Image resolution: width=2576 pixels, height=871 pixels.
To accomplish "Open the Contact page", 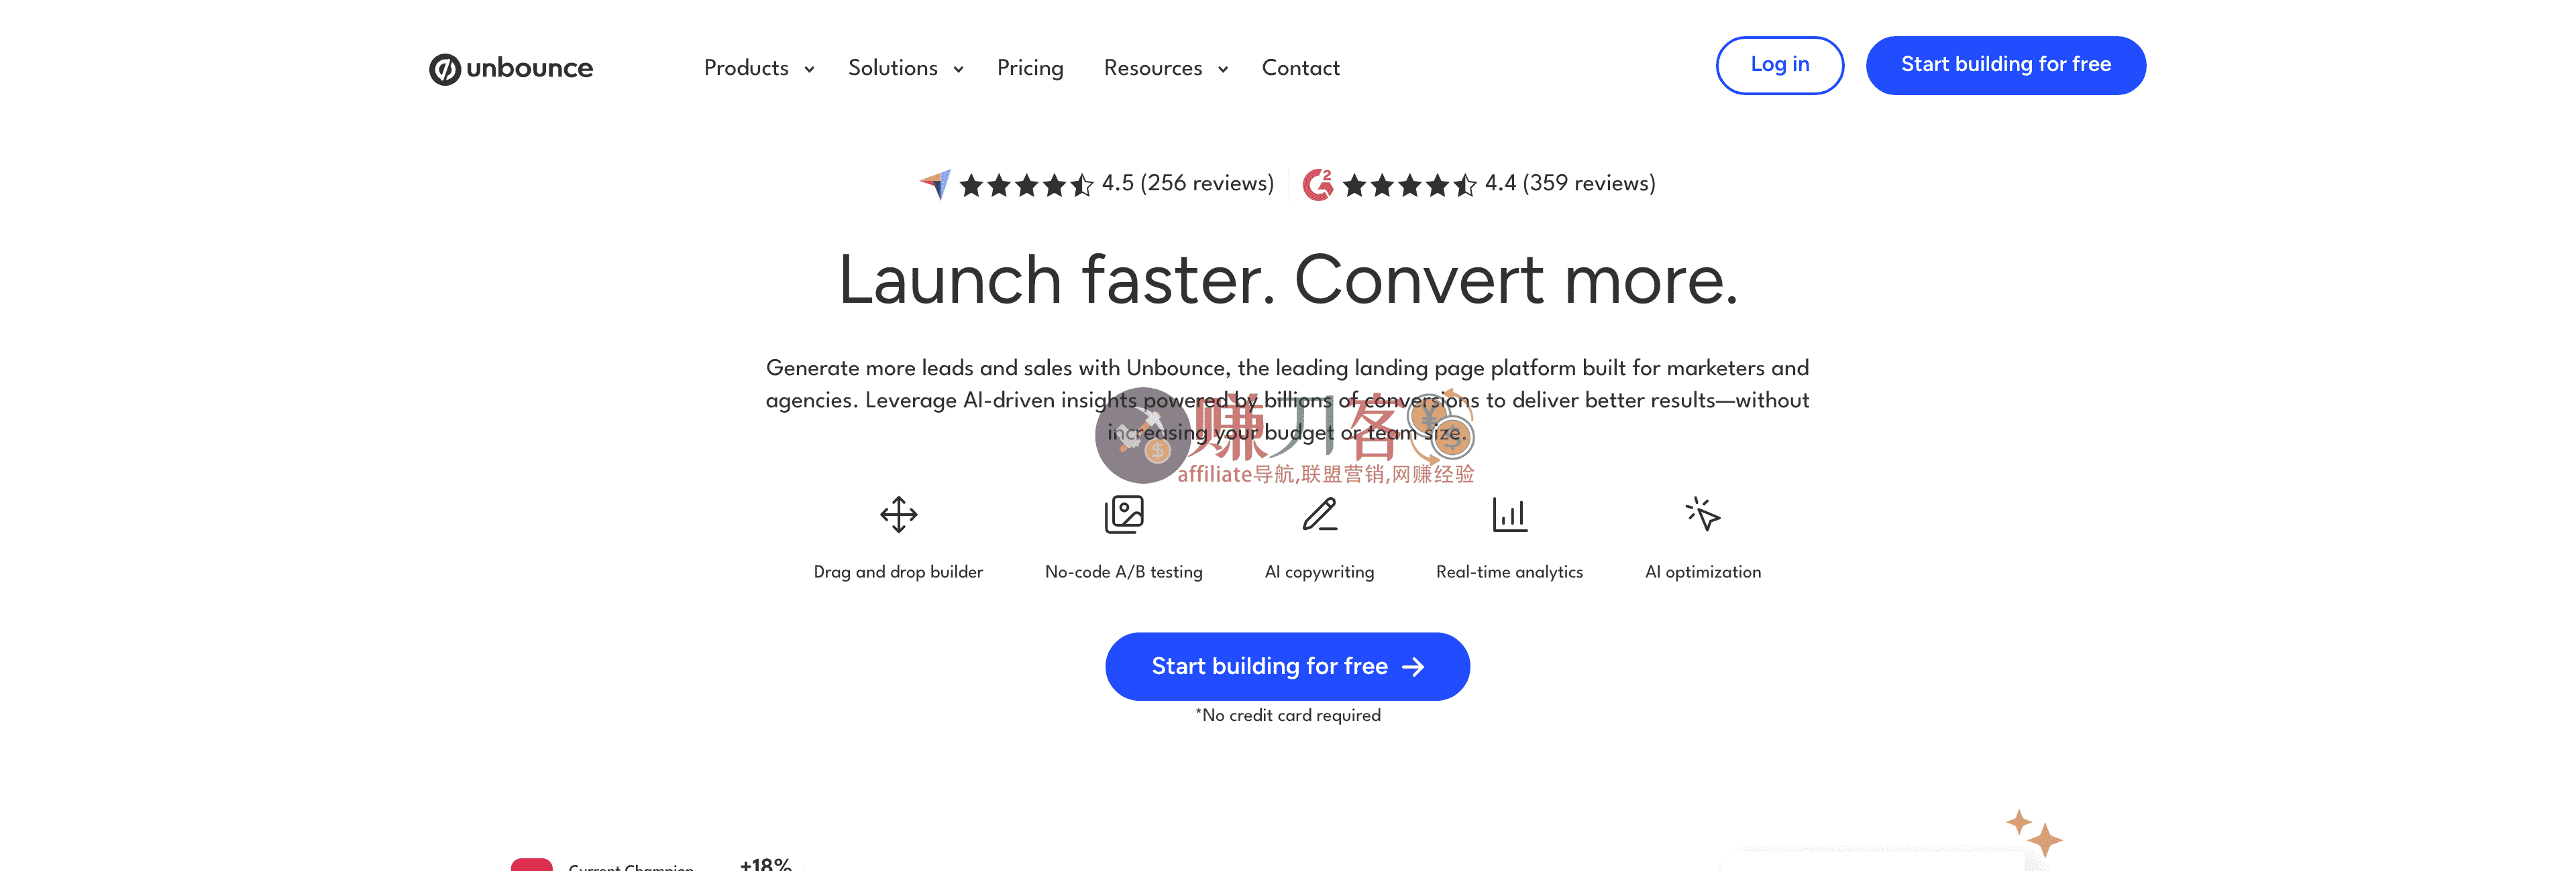I will coord(1300,68).
